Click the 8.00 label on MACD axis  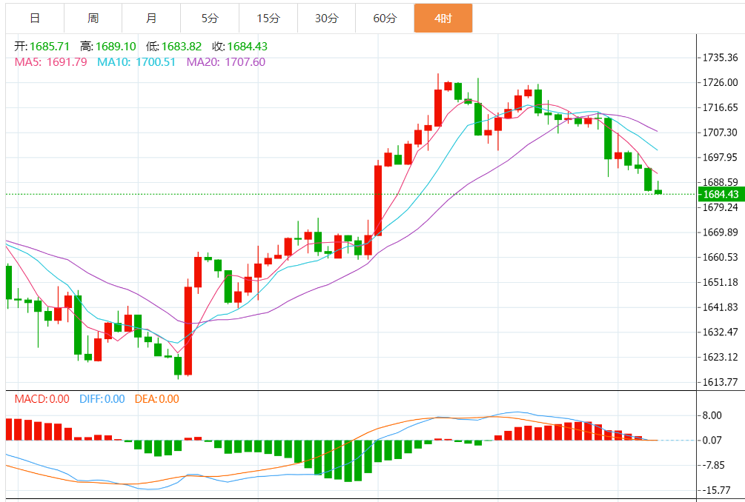[713, 415]
